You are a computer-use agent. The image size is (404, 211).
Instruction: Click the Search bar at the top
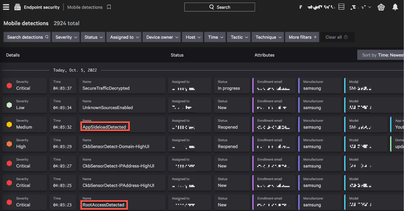coord(220,7)
